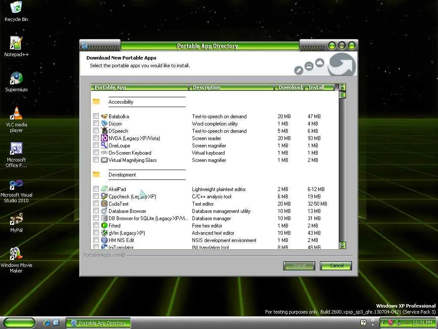Click the 'Free hex editor' description
438x329 pixels.
[207, 225]
